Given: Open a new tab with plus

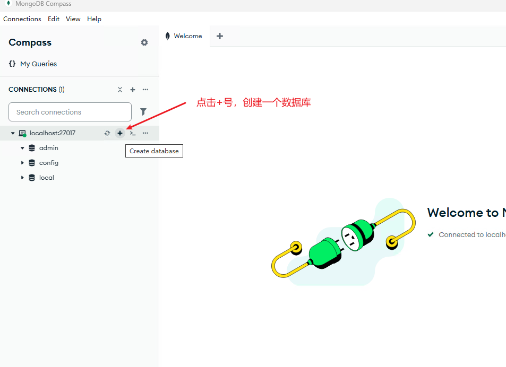Looking at the screenshot, I should coord(220,36).
